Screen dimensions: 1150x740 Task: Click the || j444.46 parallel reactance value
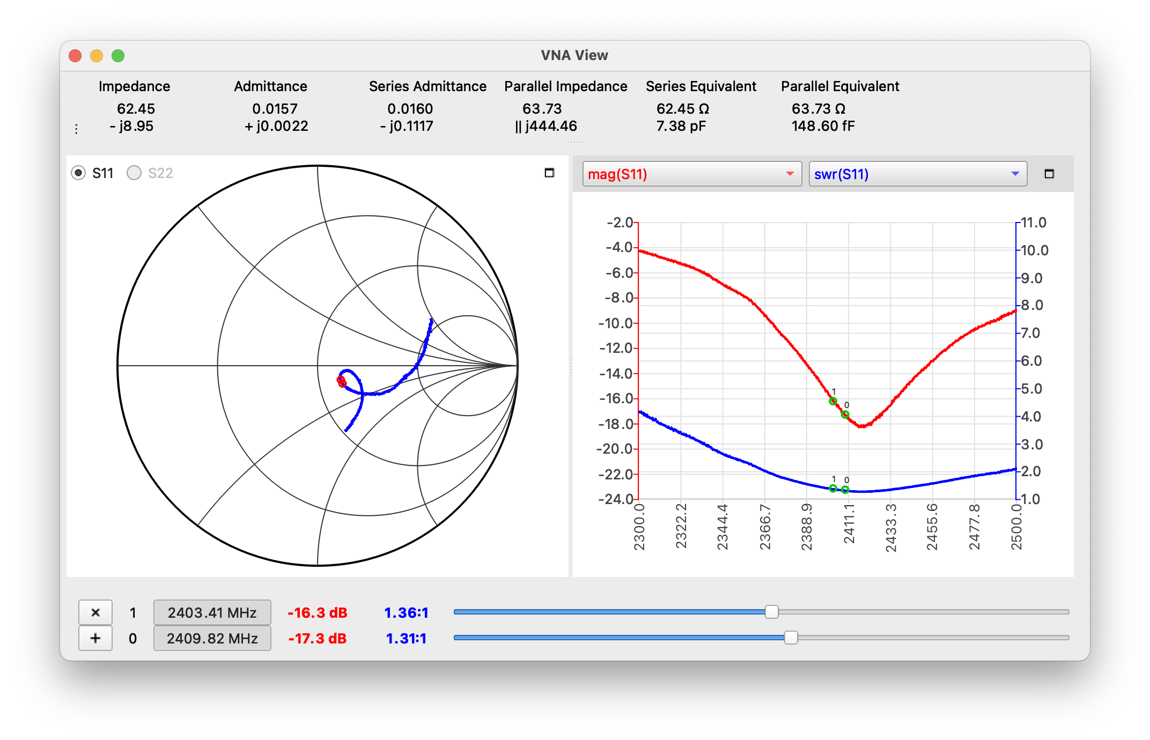click(x=545, y=126)
